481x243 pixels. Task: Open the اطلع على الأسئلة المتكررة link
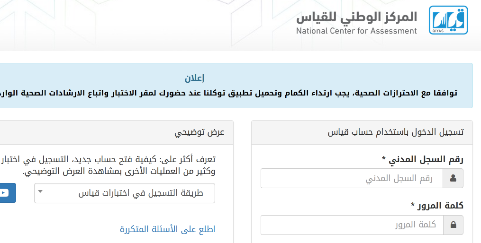point(167,229)
